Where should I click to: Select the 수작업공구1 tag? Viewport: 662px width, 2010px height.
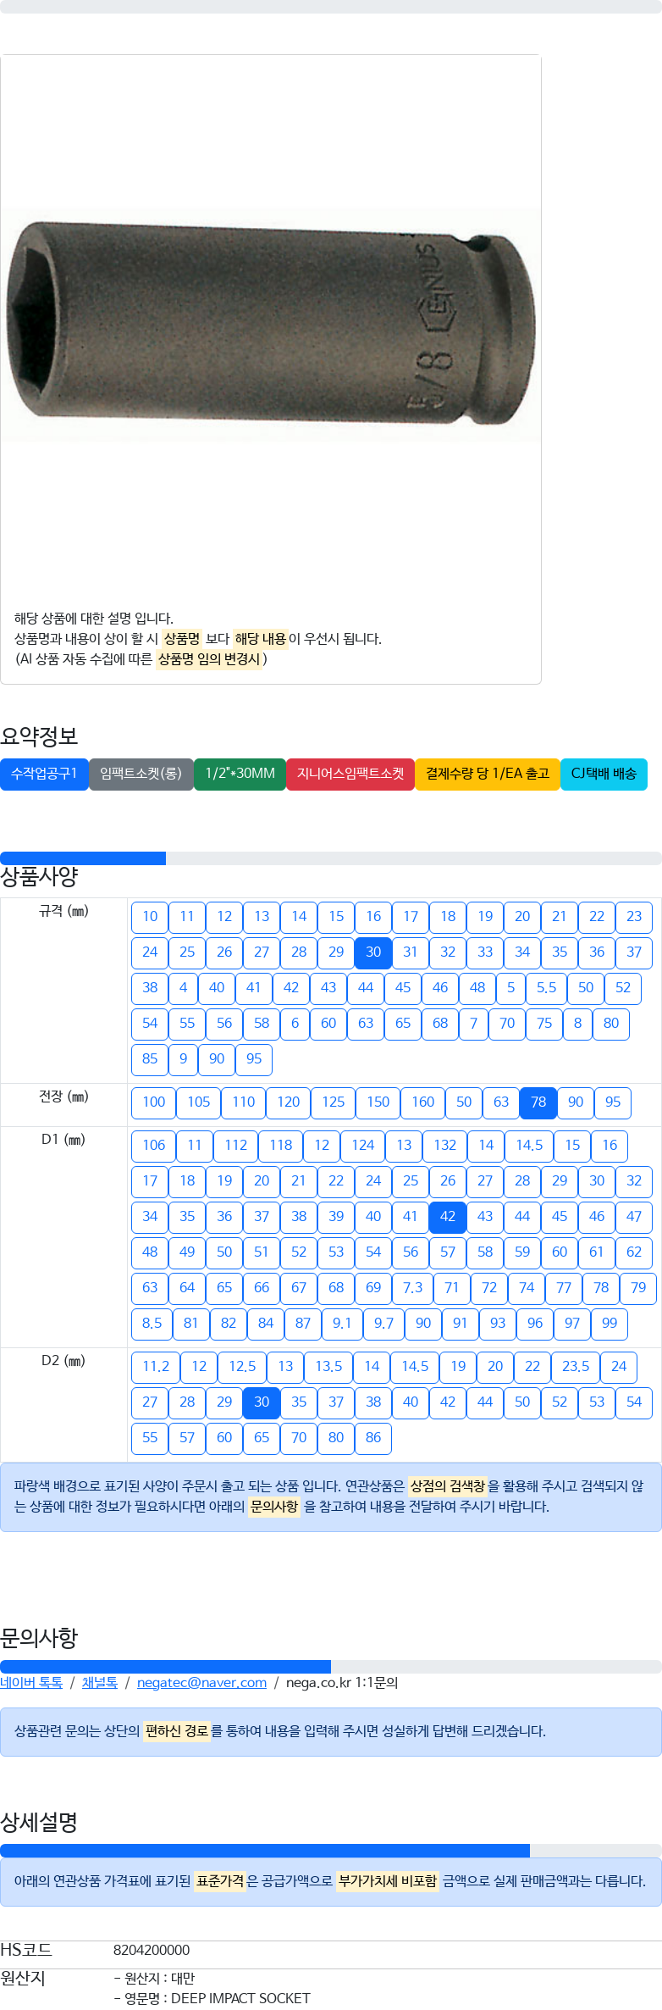click(44, 774)
